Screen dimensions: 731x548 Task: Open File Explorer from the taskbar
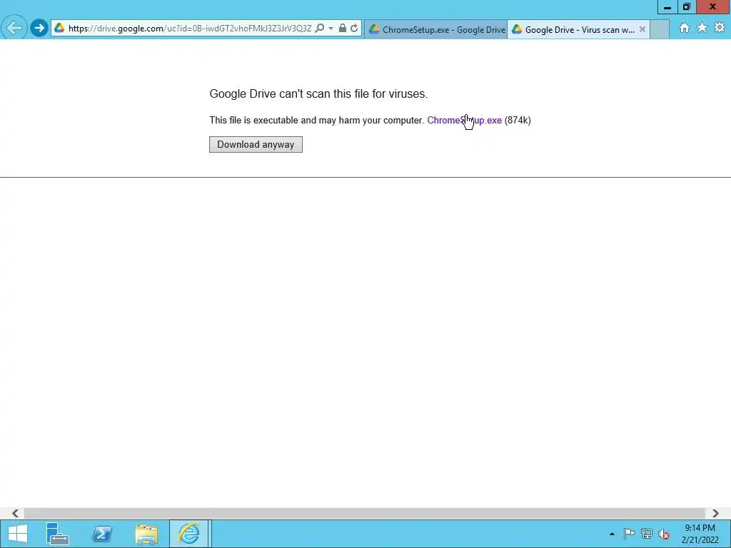[x=146, y=534]
